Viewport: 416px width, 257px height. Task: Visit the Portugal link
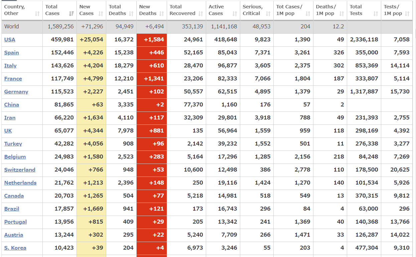15,222
